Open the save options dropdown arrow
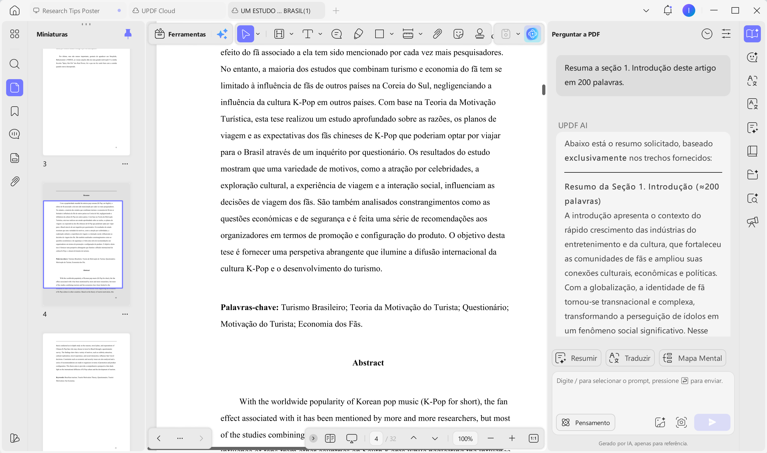This screenshot has height=453, width=767. [x=518, y=34]
